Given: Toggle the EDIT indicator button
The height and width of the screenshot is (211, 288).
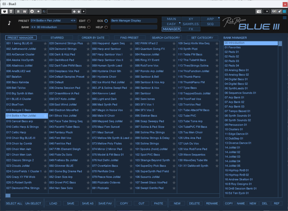Looking at the screenshot, I should point(89,21).
